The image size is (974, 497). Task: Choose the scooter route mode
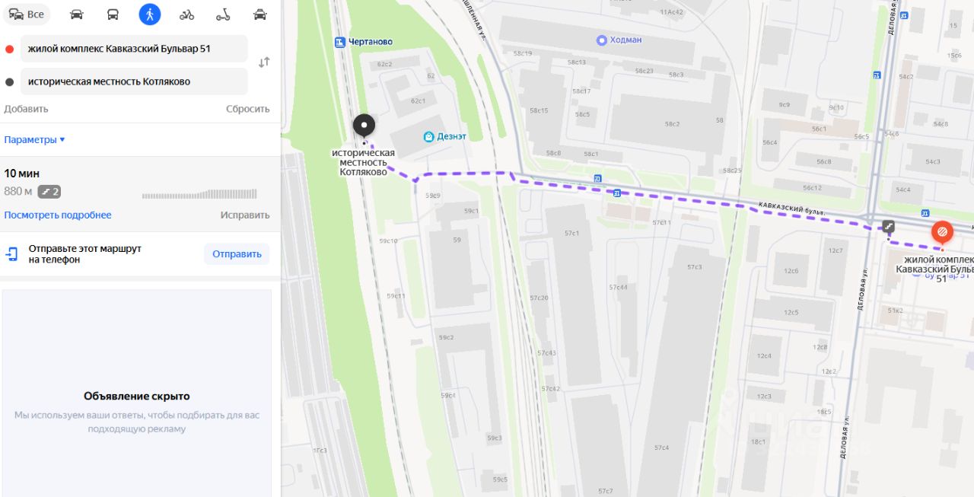(x=223, y=14)
